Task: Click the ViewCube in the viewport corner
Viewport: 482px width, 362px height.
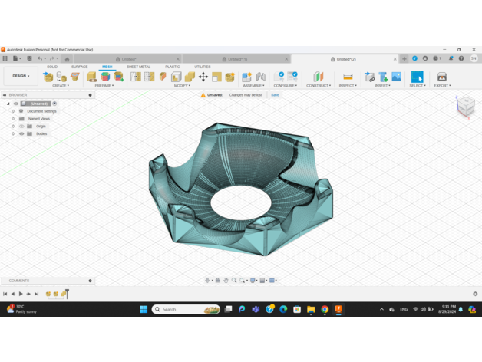Action: point(466,107)
